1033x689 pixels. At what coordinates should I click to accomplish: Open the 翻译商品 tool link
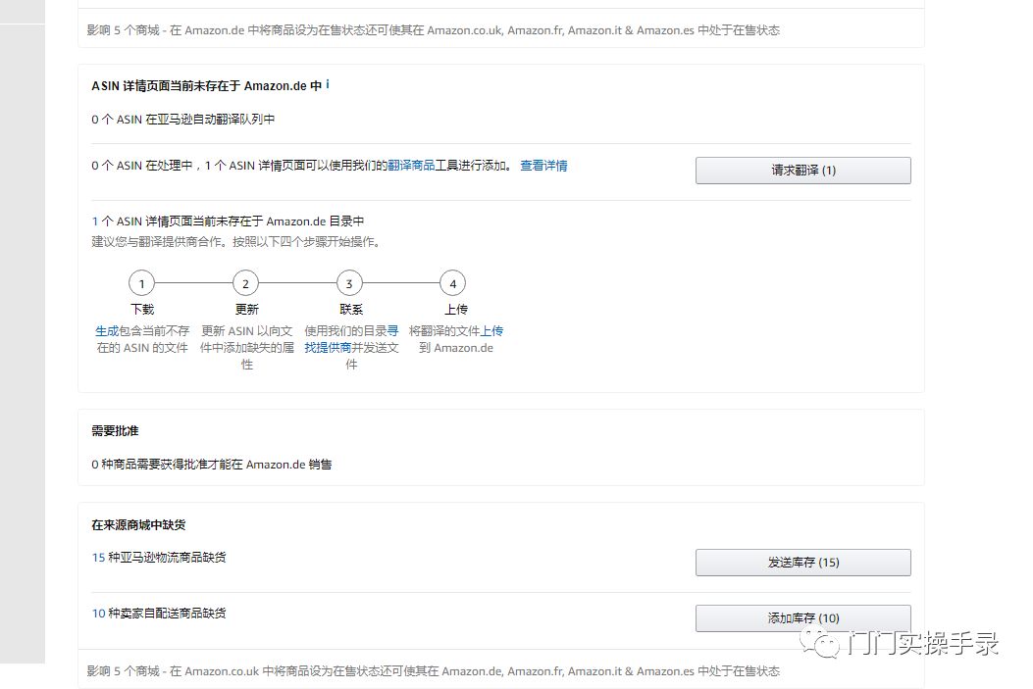411,166
